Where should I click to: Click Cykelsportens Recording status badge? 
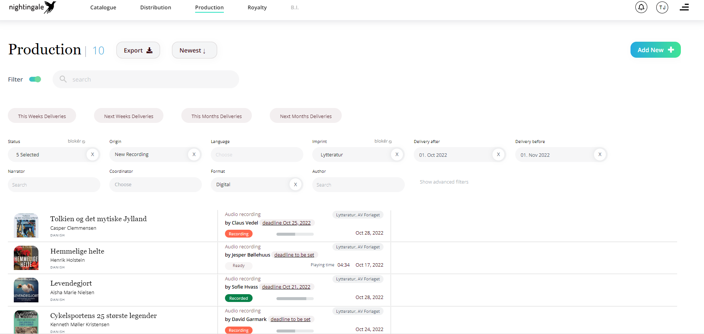pos(239,330)
